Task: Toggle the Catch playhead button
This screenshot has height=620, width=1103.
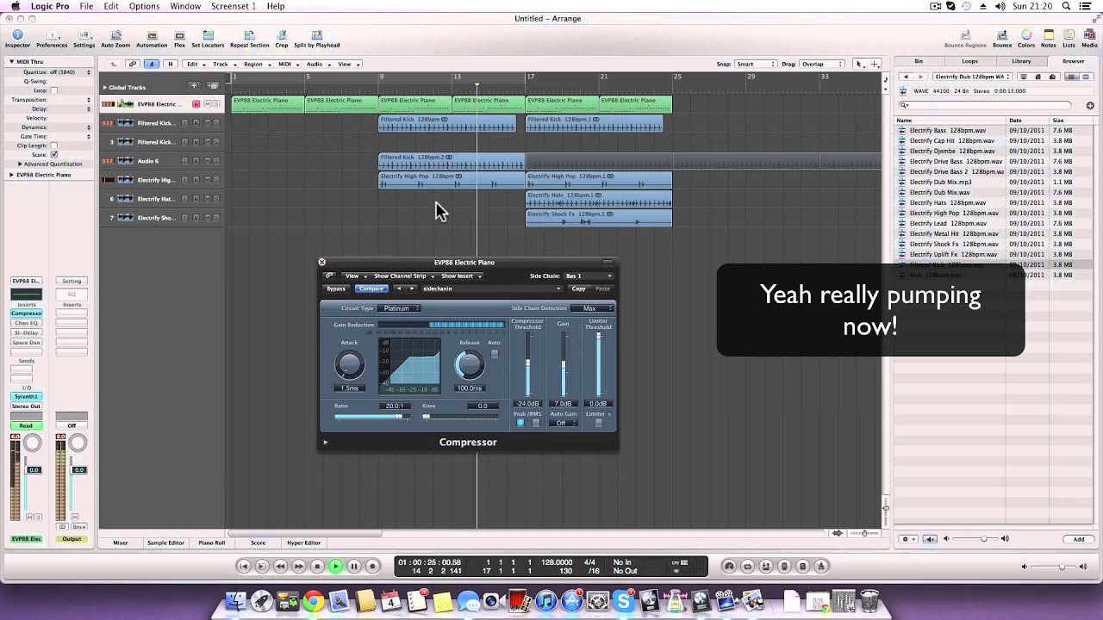Action: (152, 64)
